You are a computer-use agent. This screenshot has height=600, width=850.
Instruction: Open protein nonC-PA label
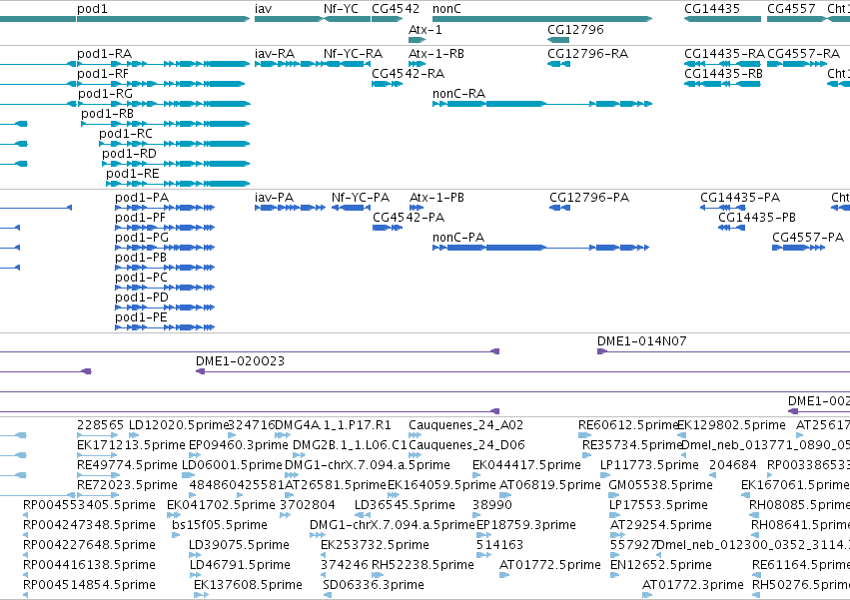[x=458, y=238]
